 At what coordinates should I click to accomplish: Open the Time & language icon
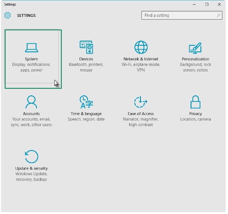[x=86, y=102]
